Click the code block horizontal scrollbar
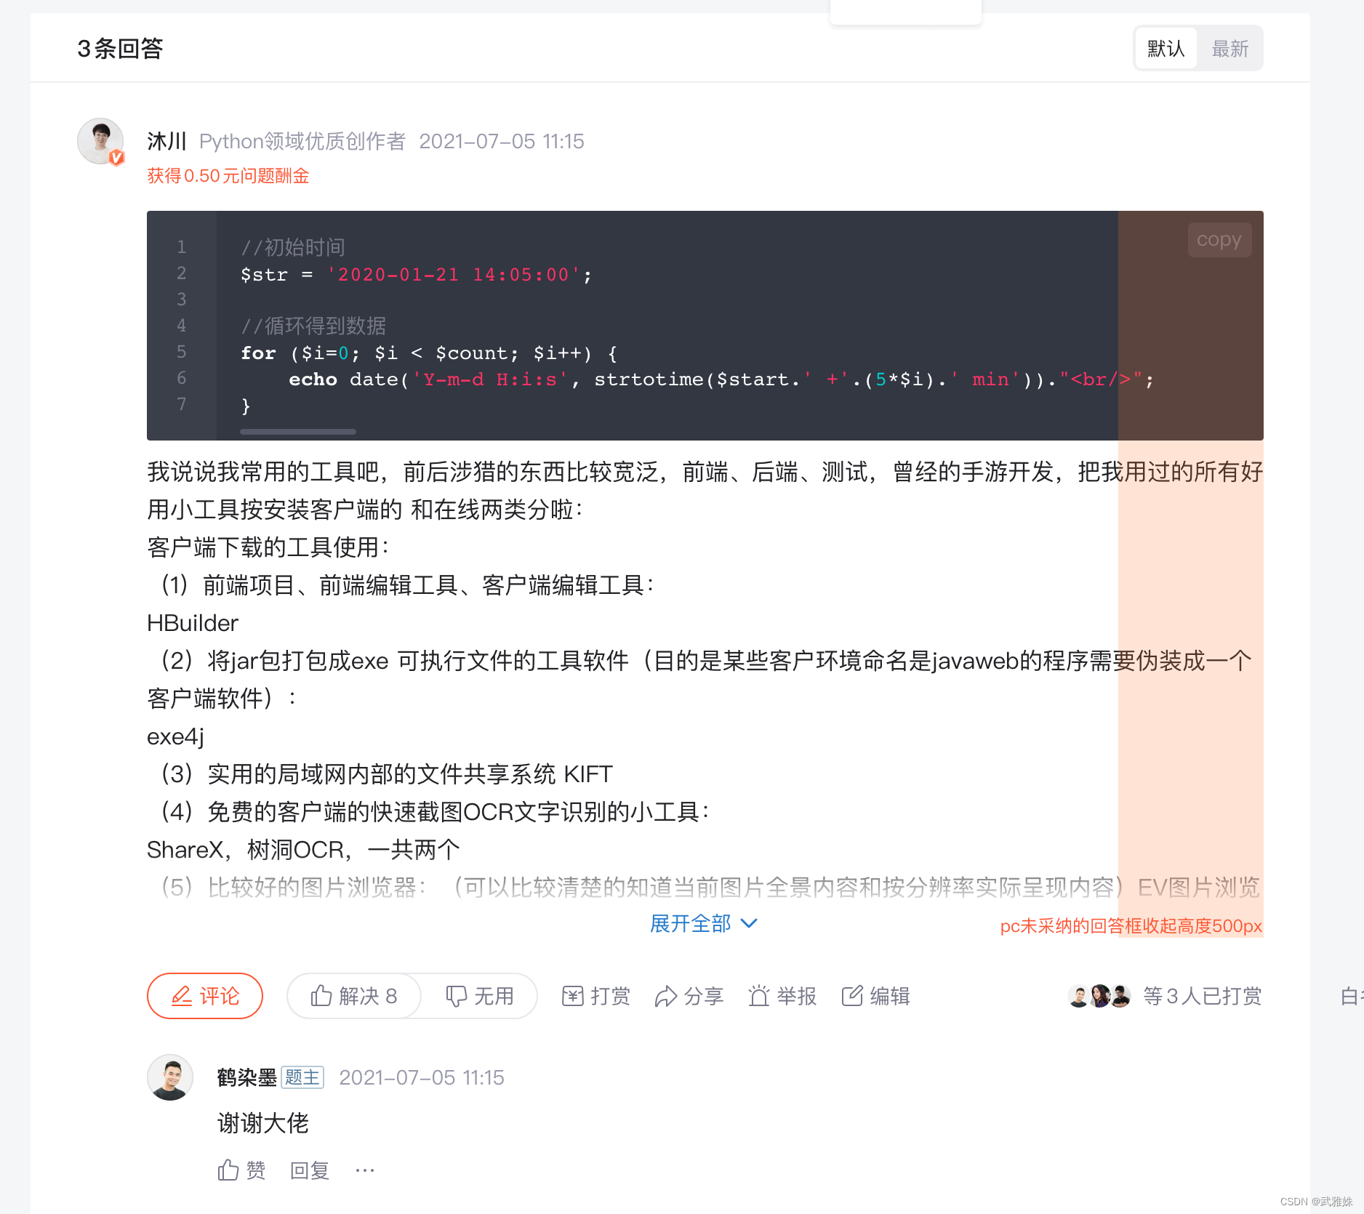The height and width of the screenshot is (1214, 1364). (x=298, y=432)
